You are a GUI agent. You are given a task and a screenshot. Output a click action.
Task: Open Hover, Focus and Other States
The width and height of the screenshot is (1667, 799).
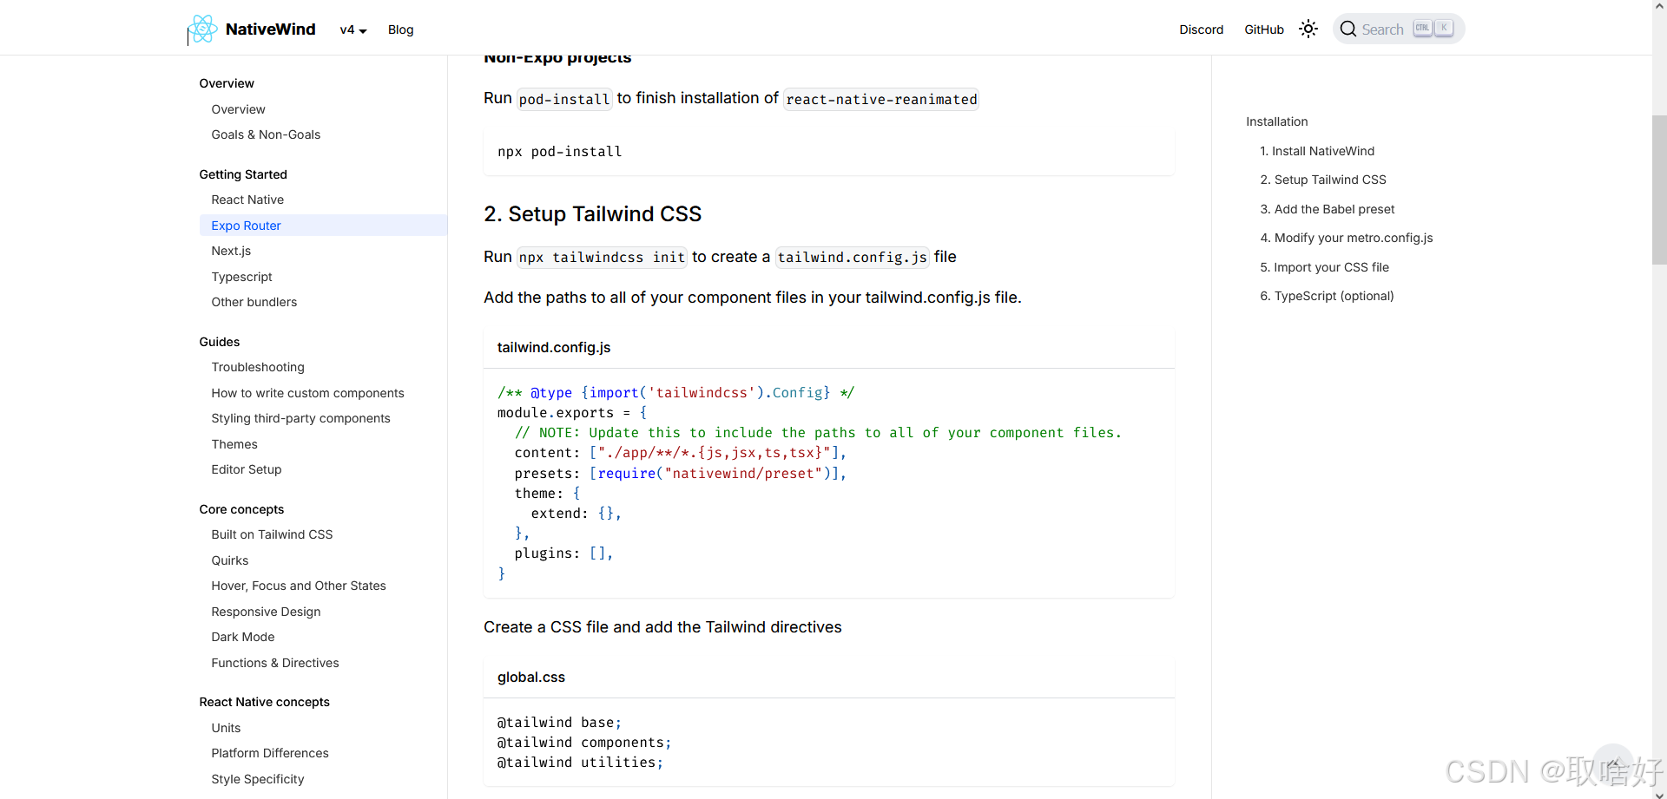pos(299,586)
